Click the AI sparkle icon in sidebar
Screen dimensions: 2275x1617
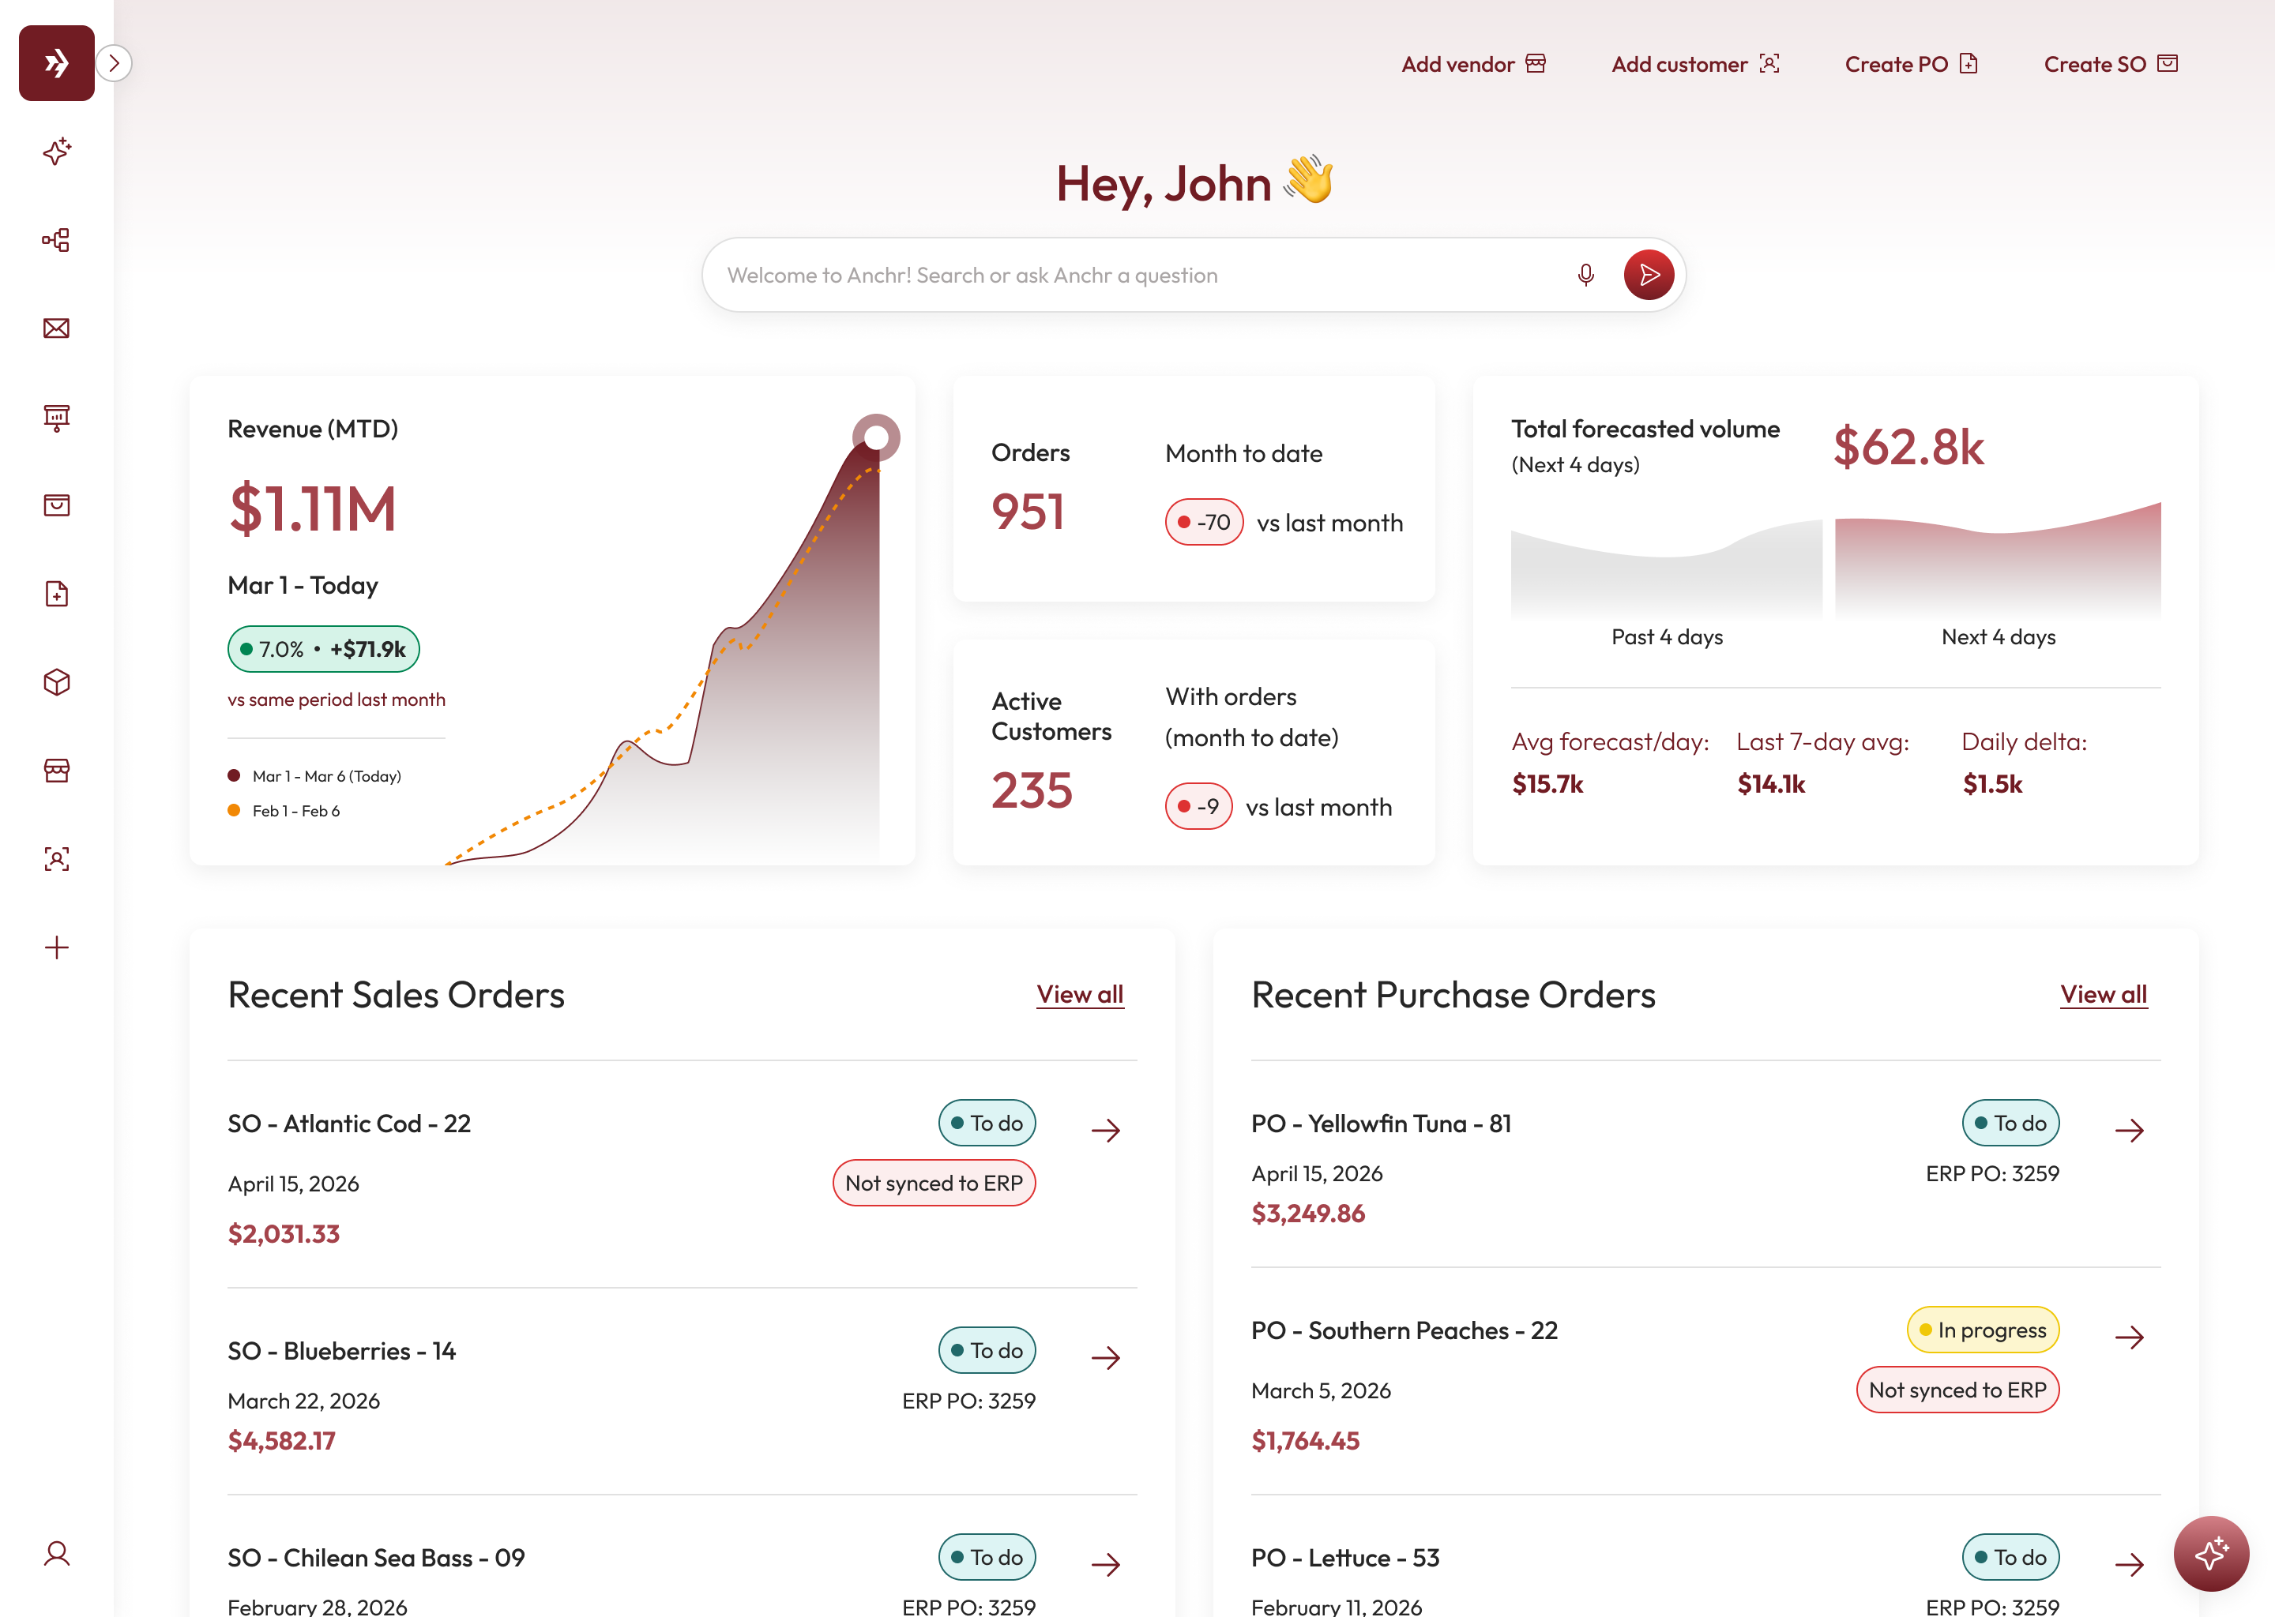[57, 152]
